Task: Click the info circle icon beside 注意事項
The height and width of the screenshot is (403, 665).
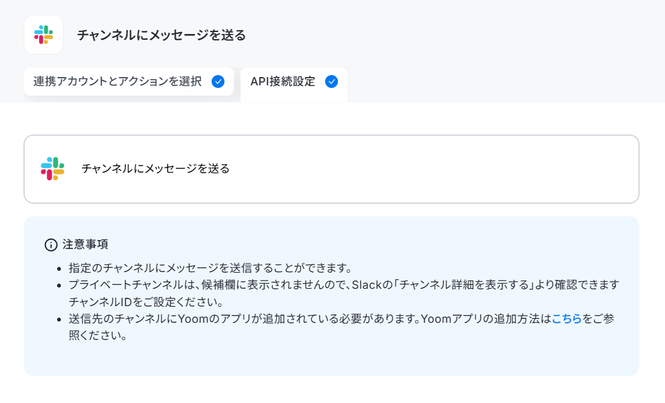Action: (51, 244)
